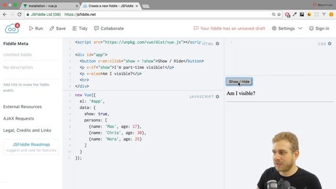Click the script src vue.js line
Viewport: 336px width, 189px height.
(138, 42)
